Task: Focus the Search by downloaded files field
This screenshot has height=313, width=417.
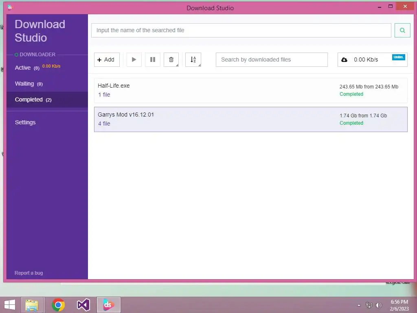Action: tap(272, 60)
